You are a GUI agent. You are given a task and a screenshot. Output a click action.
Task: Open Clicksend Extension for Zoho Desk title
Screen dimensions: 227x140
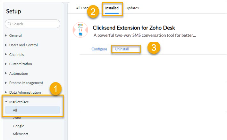coord(134,28)
